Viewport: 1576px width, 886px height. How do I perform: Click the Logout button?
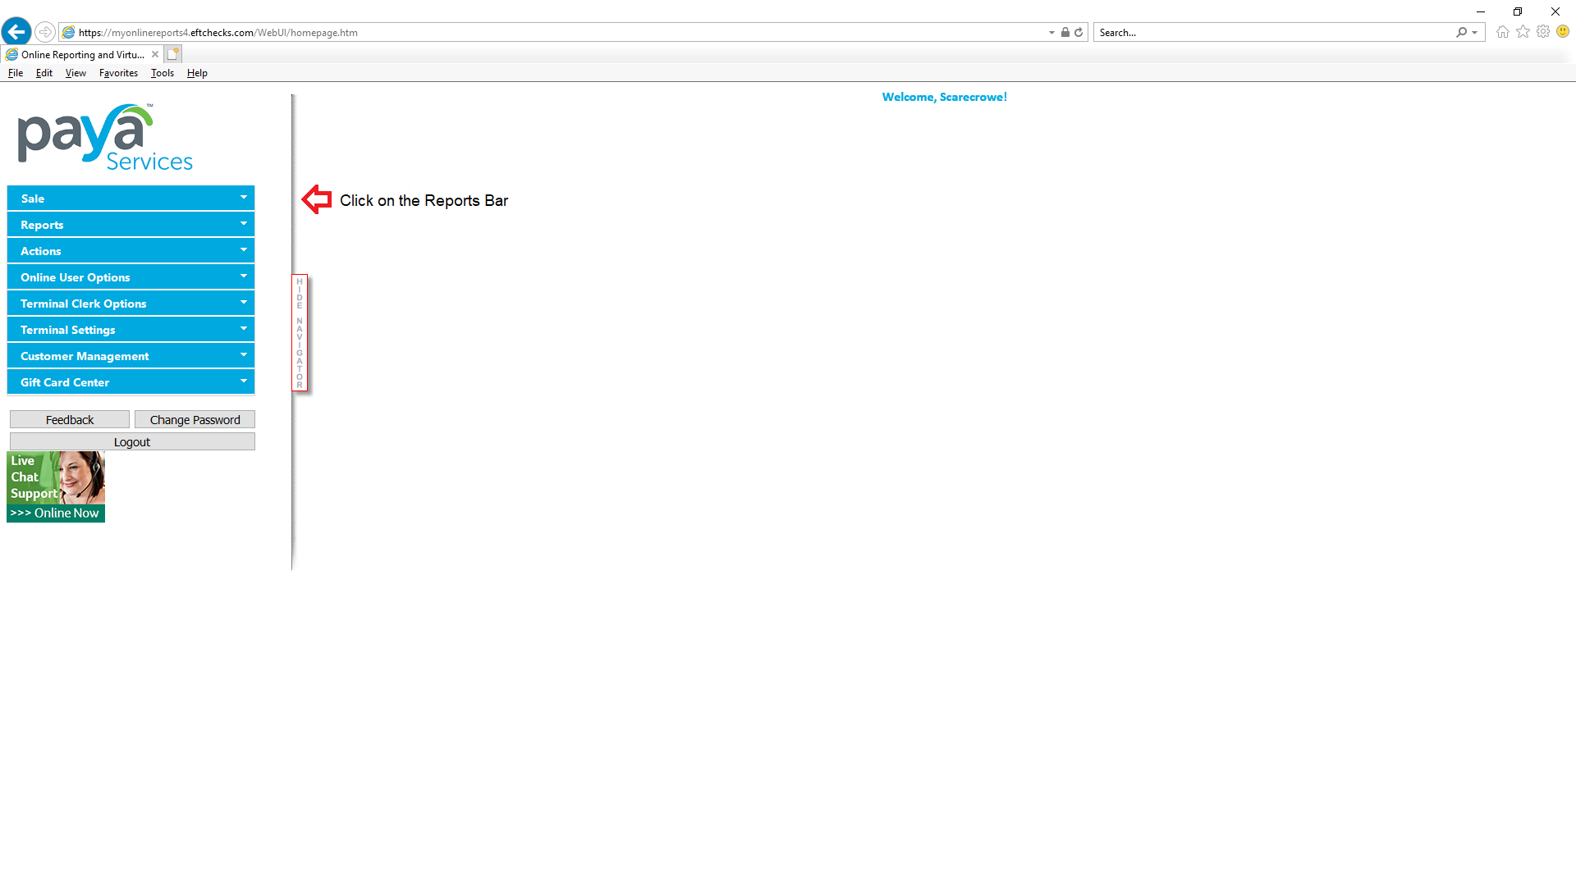(x=132, y=442)
